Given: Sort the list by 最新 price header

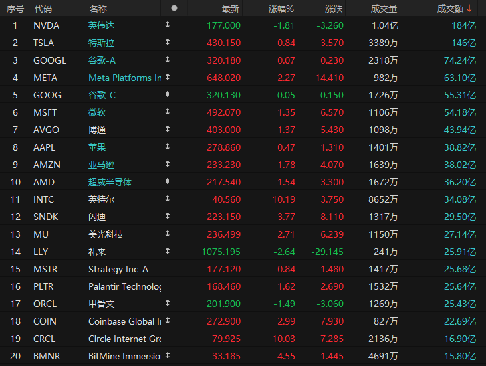Looking at the screenshot, I should point(230,8).
